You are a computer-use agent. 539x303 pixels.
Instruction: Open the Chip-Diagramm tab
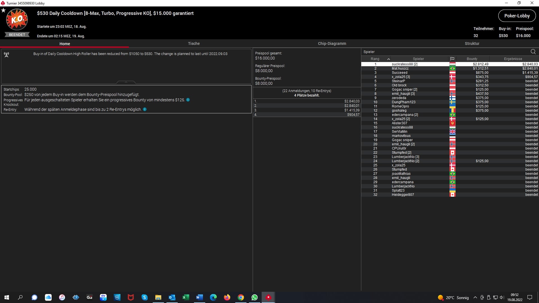332,43
